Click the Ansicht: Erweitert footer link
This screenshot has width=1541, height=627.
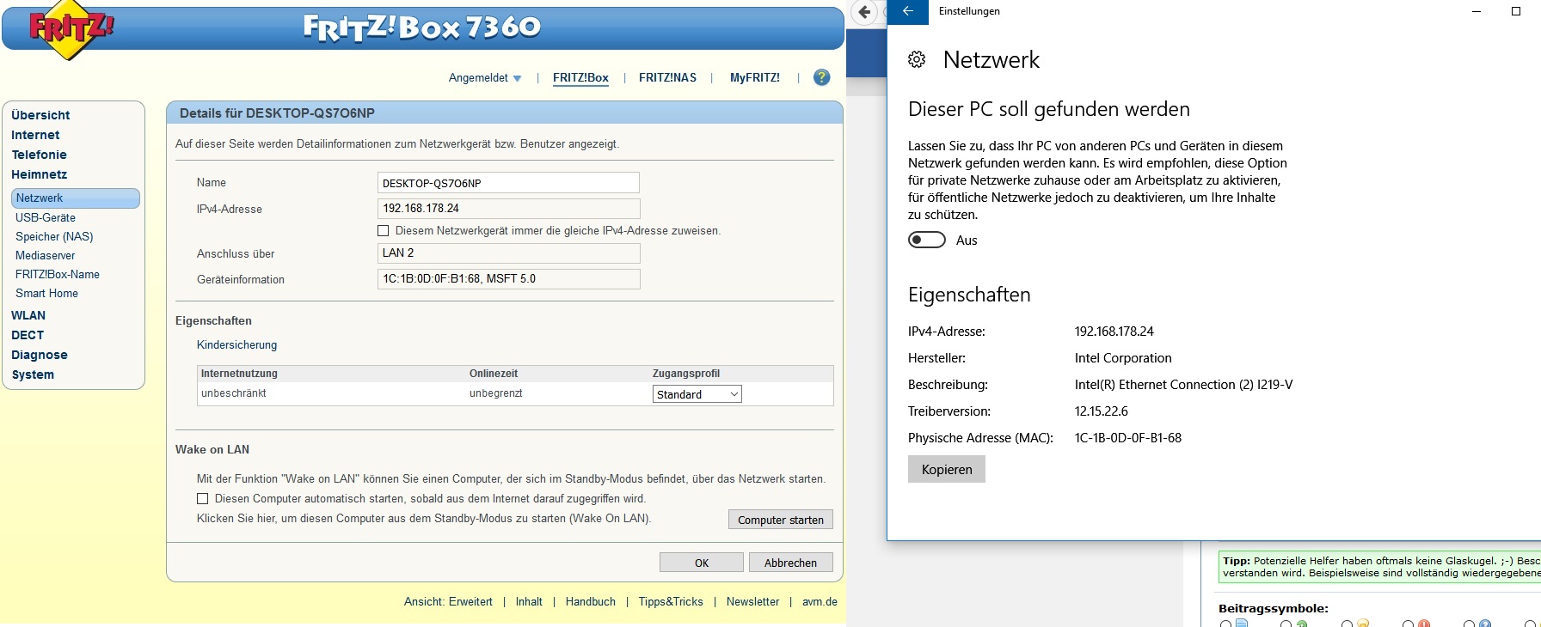448,602
